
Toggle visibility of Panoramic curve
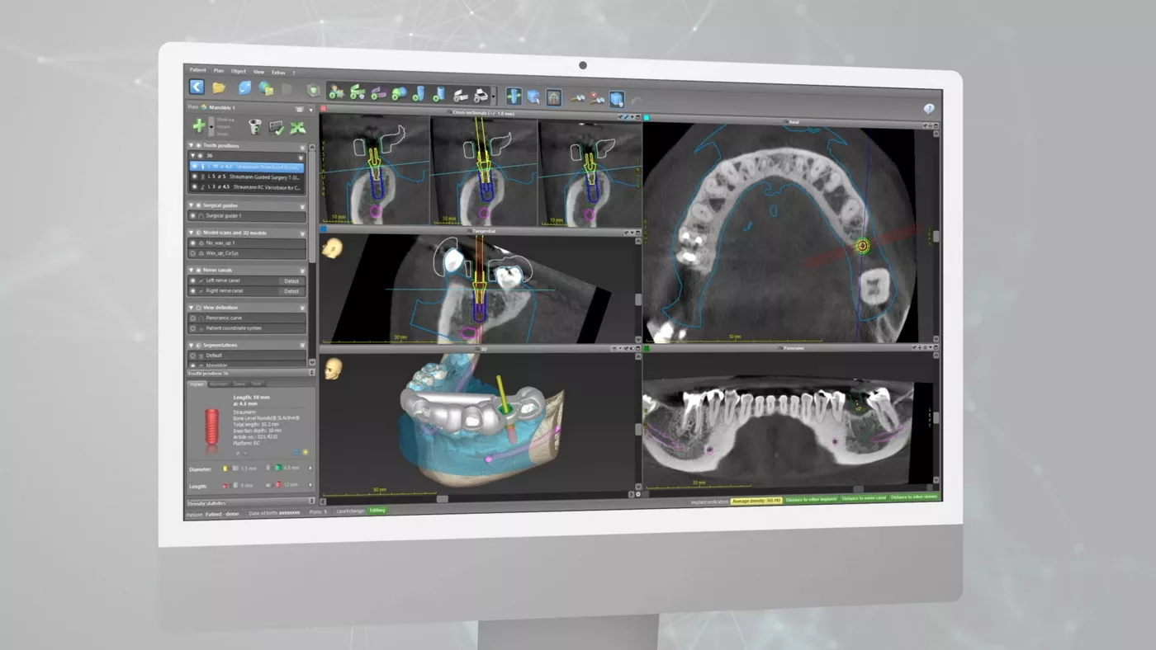pyautogui.click(x=193, y=318)
